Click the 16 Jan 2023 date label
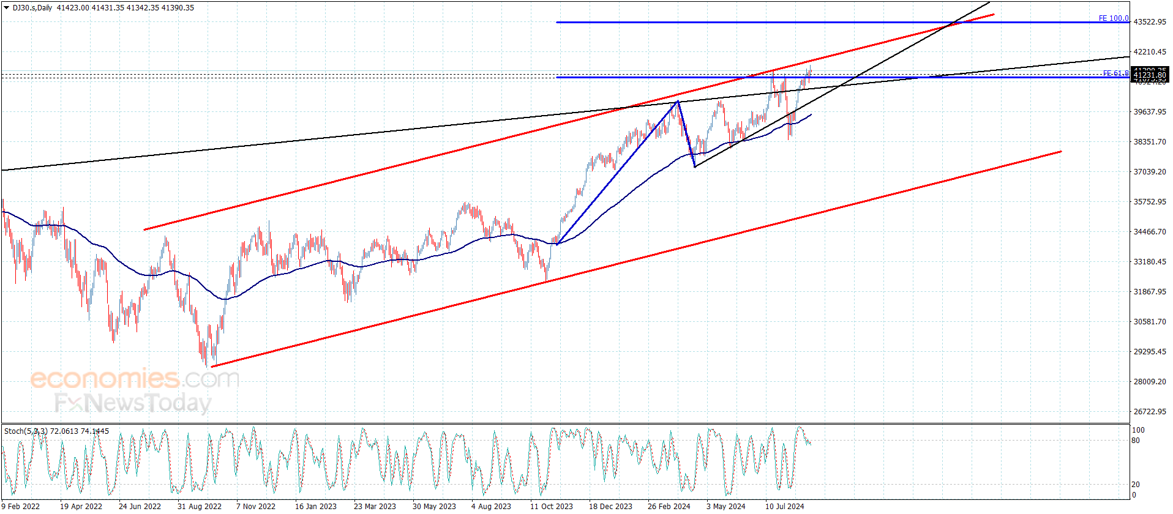 pos(316,507)
